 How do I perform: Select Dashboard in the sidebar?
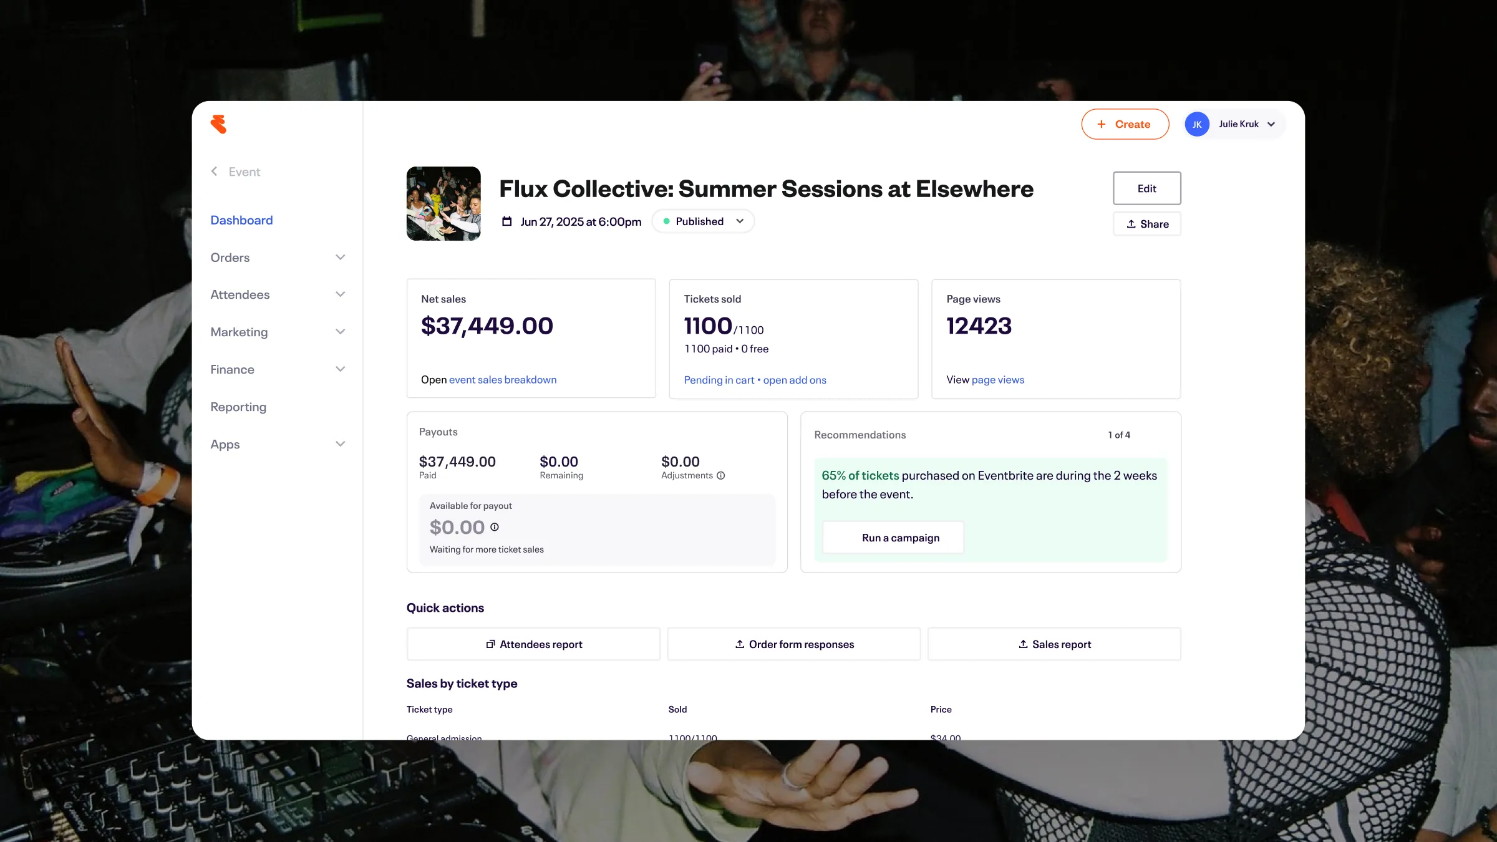click(x=241, y=220)
